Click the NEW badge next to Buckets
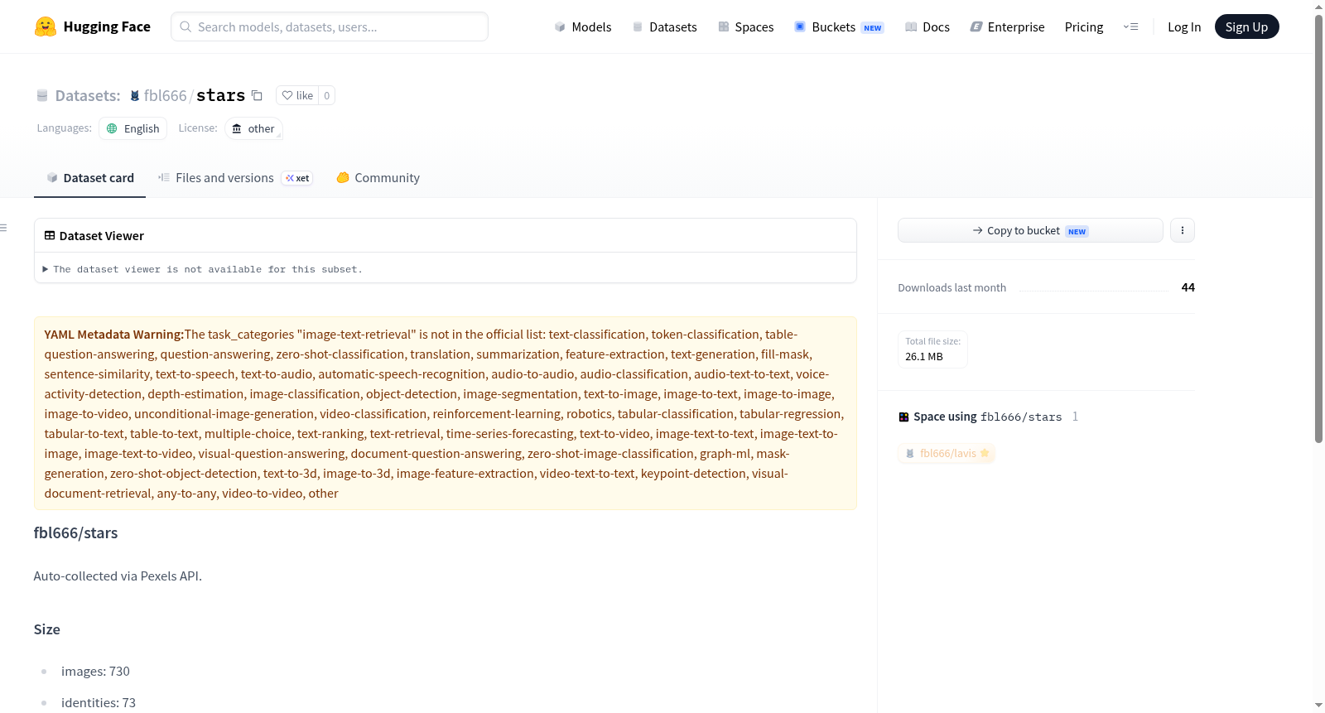1325x713 pixels. (873, 27)
